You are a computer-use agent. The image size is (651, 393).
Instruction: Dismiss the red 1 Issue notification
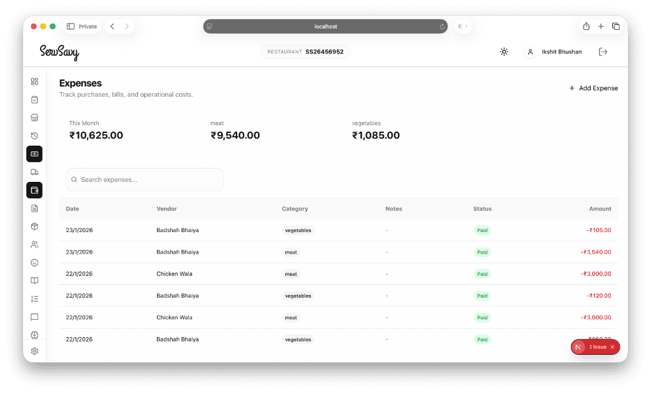coord(612,347)
